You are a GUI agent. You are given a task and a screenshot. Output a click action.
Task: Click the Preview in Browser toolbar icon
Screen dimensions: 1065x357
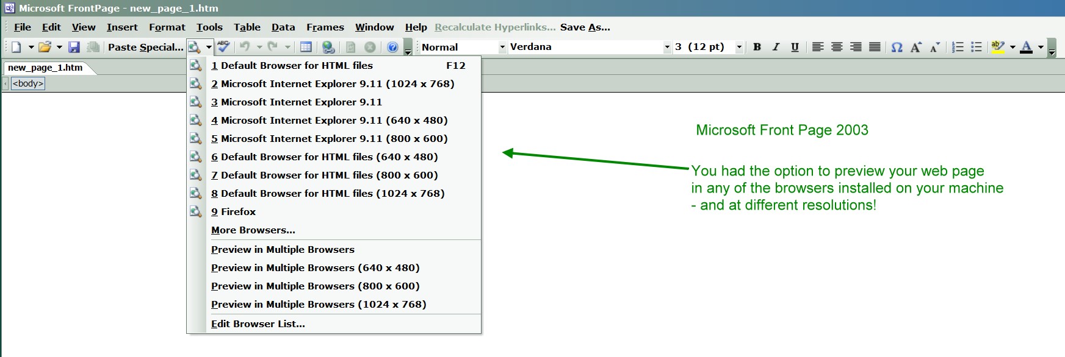coord(194,47)
